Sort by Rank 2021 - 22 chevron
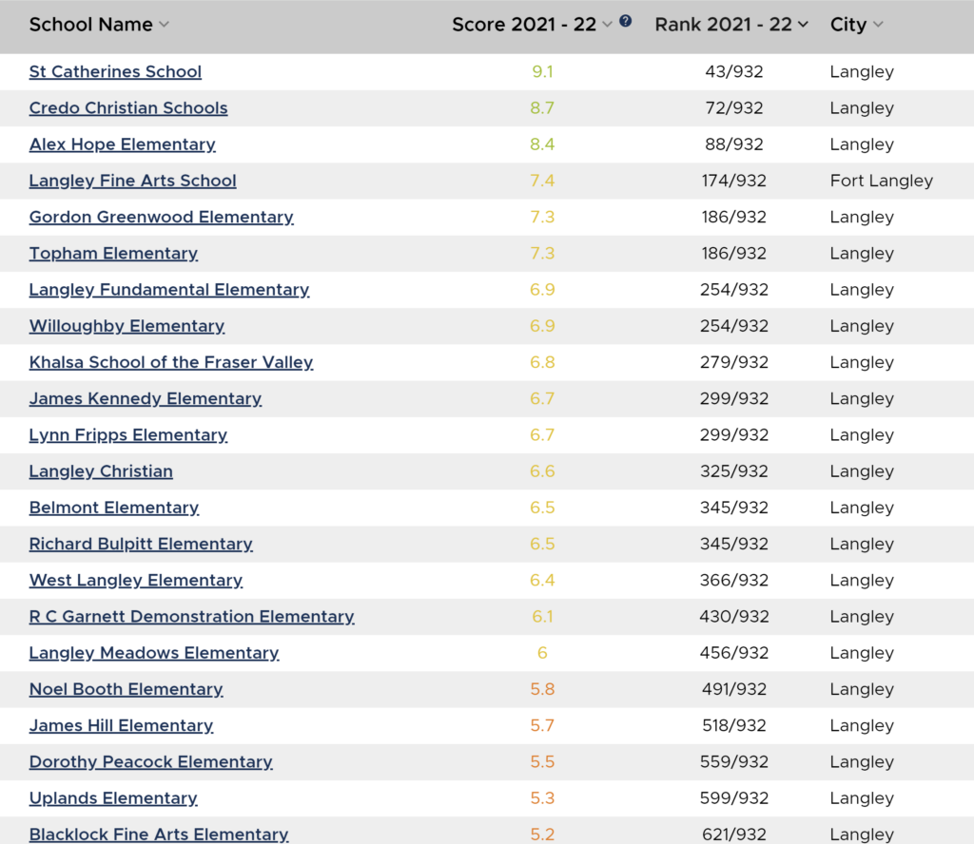The image size is (974, 844). click(803, 24)
